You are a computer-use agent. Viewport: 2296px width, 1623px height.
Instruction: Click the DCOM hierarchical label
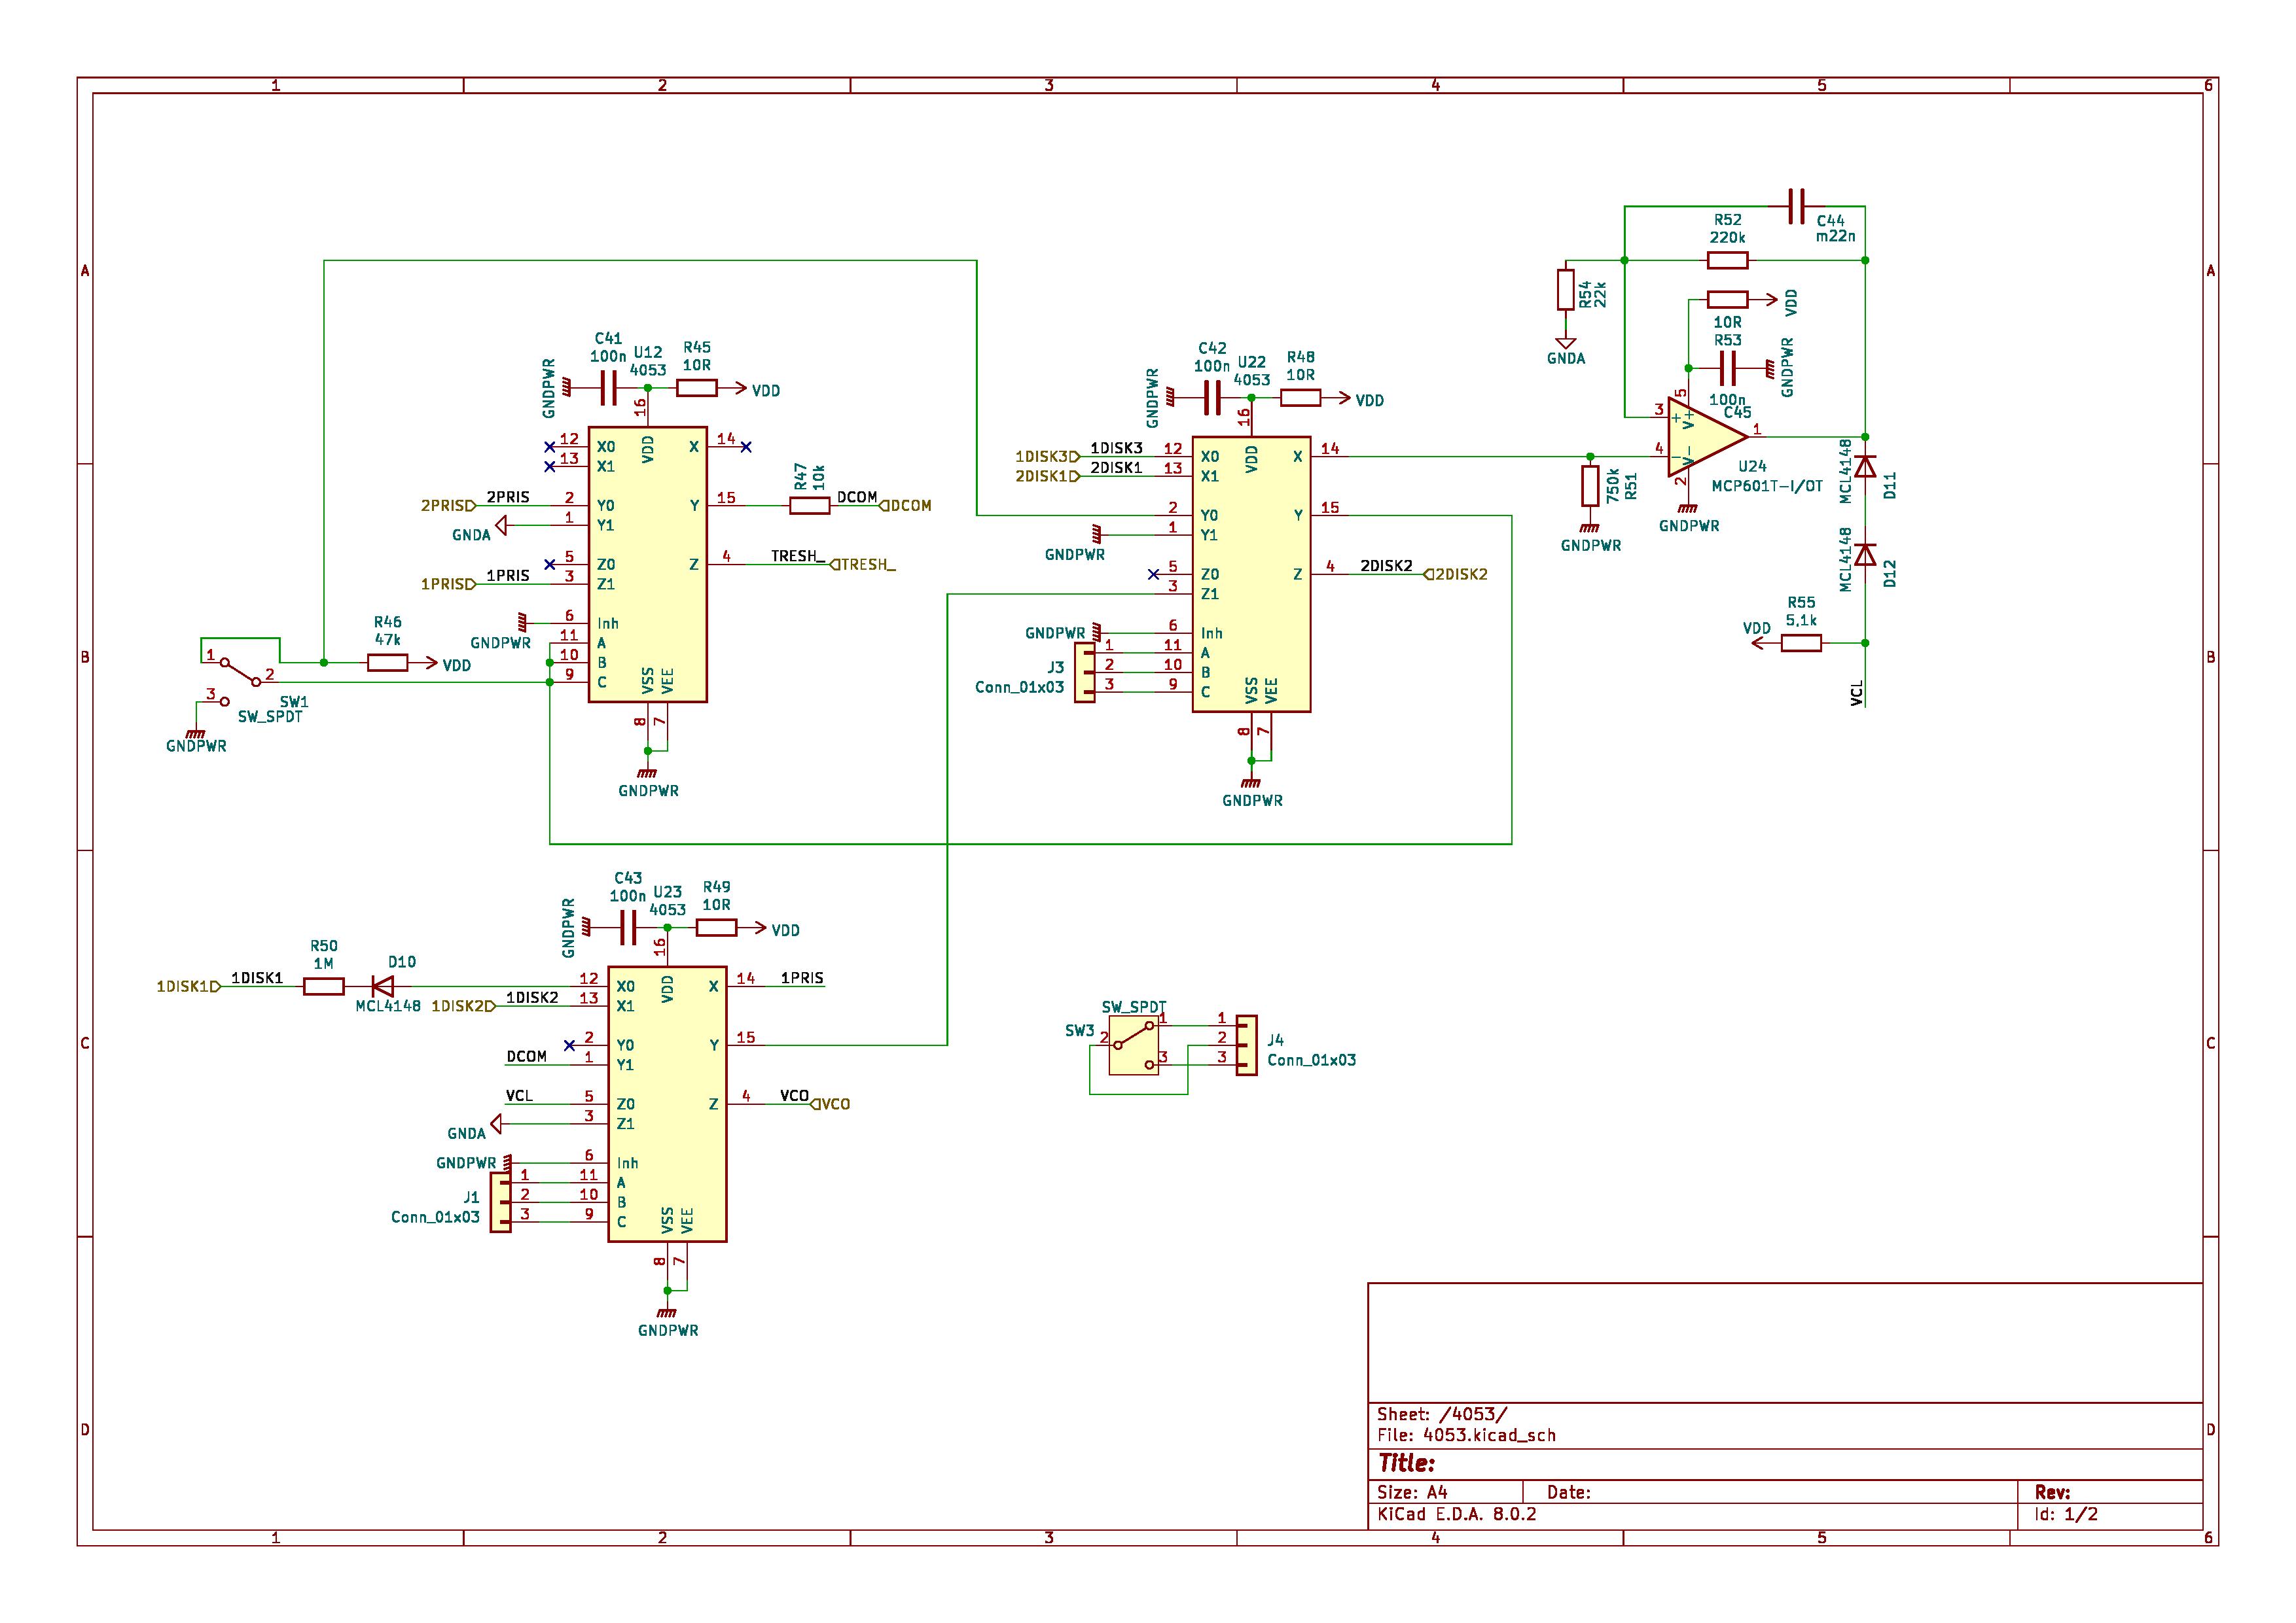pyautogui.click(x=906, y=506)
